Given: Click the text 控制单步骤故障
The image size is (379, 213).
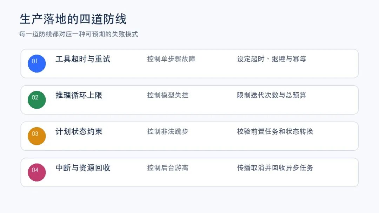Looking at the screenshot, I should tap(171, 59).
